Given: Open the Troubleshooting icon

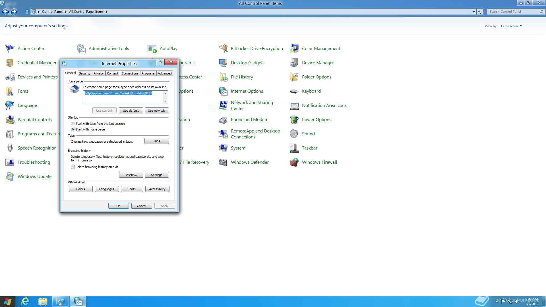Looking at the screenshot, I should point(10,162).
